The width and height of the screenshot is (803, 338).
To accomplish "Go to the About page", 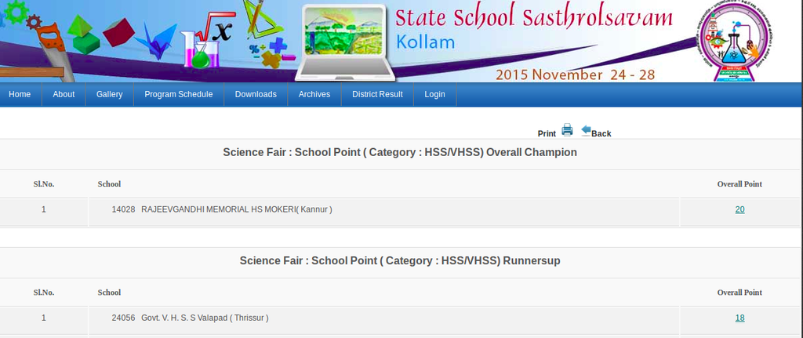I will pos(64,94).
